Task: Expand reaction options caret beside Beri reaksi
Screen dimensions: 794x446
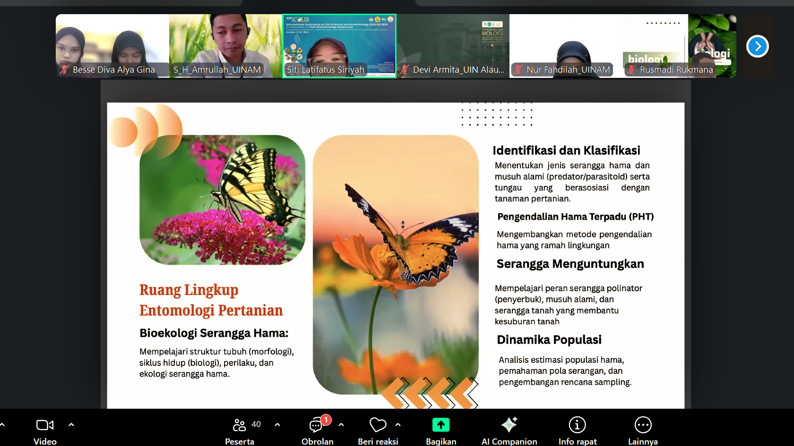Action: (x=398, y=425)
